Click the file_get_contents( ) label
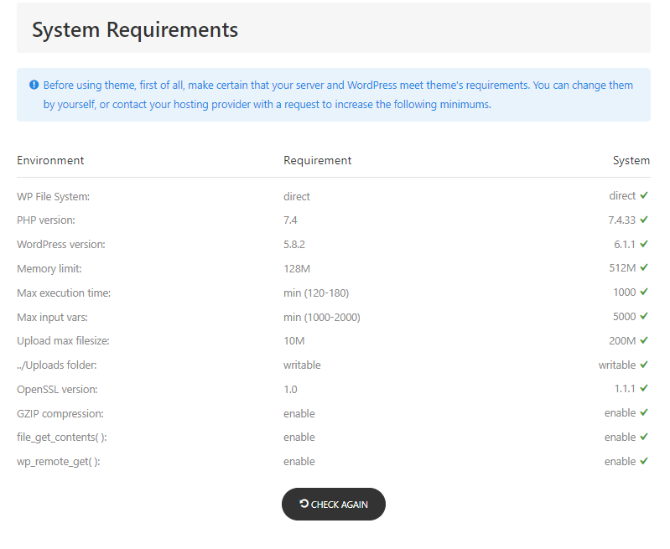The width and height of the screenshot is (670, 549). [x=61, y=438]
